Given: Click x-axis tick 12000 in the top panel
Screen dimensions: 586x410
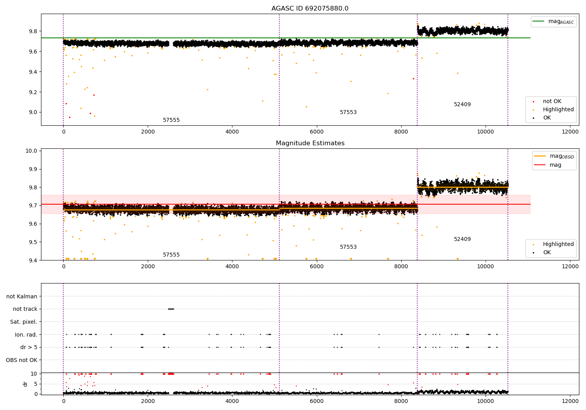Looking at the screenshot, I should 570,132.
